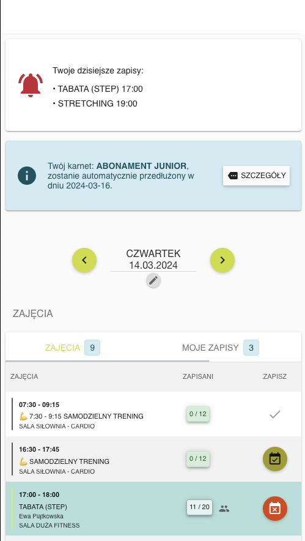Click the info circle icon

(27, 176)
